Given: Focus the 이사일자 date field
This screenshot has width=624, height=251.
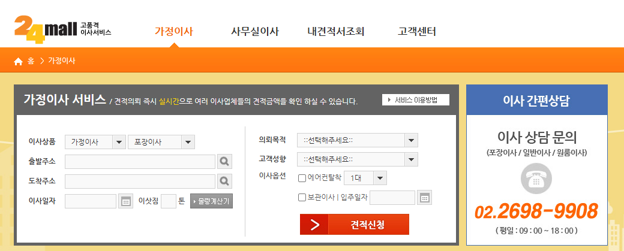Looking at the screenshot, I should (x=91, y=201).
